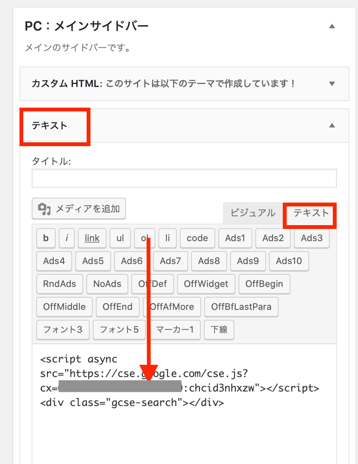The height and width of the screenshot is (464, 358).
Task: Click the RndAds button
Action: coord(60,284)
